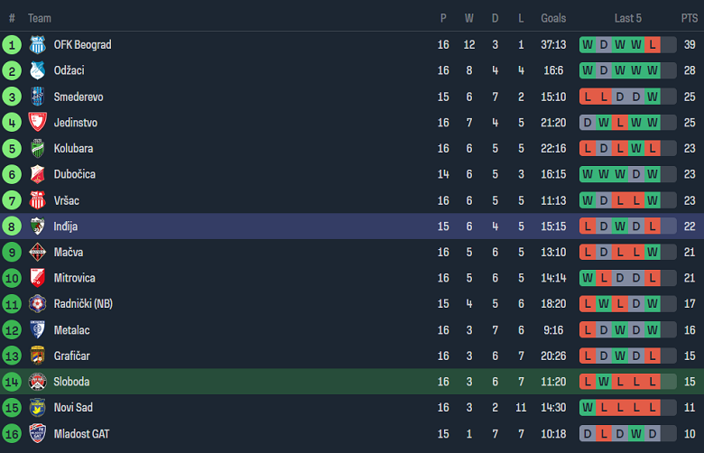Click the Smederevo club crest

(x=37, y=97)
